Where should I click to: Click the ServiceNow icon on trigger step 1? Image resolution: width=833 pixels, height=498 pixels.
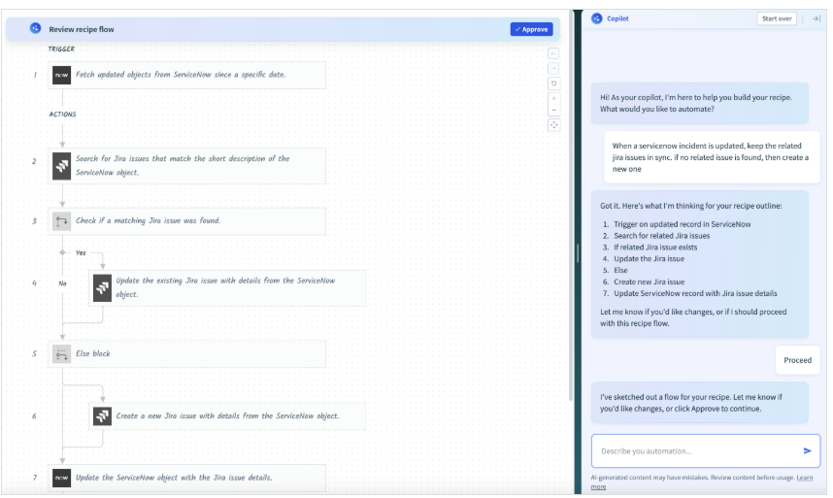pos(61,75)
